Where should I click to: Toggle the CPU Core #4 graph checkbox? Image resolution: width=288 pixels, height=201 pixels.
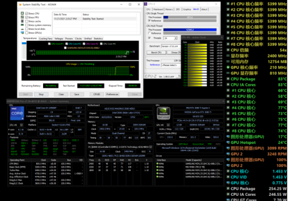101,44
